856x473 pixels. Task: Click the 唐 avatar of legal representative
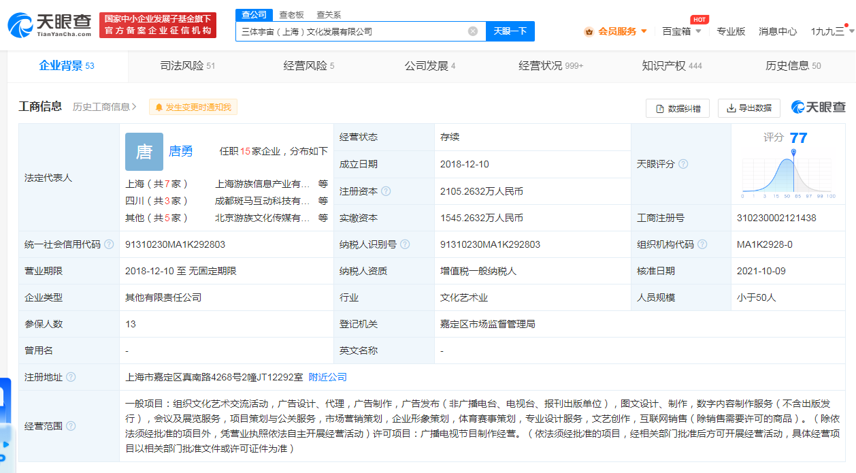(x=144, y=151)
